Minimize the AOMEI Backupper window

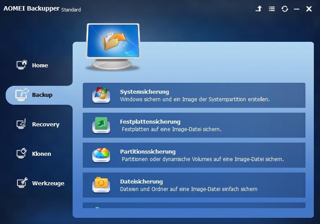click(x=297, y=9)
